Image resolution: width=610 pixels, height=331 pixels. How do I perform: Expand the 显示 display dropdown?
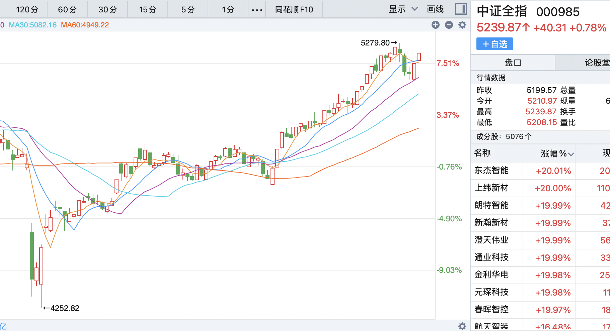[x=403, y=9]
